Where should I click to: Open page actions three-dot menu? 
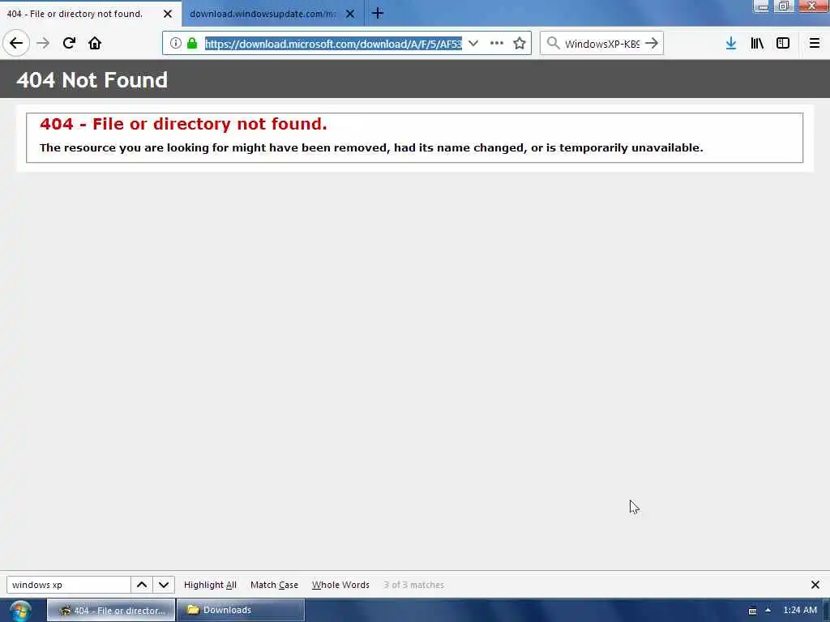[497, 44]
